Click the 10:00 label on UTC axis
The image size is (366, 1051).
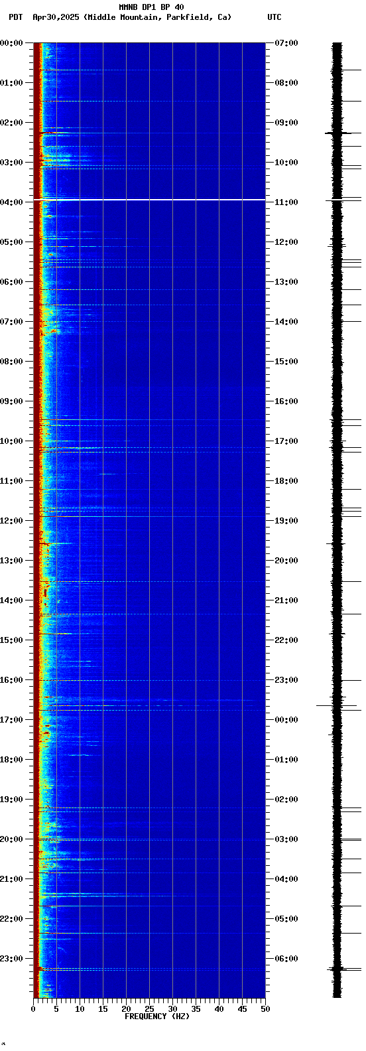[x=286, y=163]
